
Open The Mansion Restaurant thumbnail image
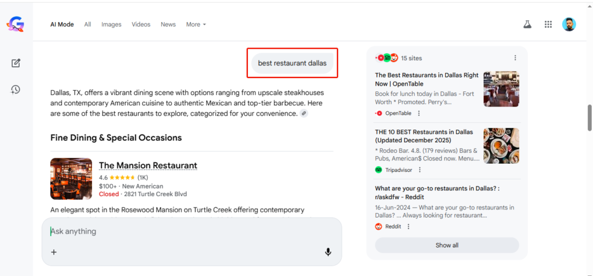(x=71, y=179)
